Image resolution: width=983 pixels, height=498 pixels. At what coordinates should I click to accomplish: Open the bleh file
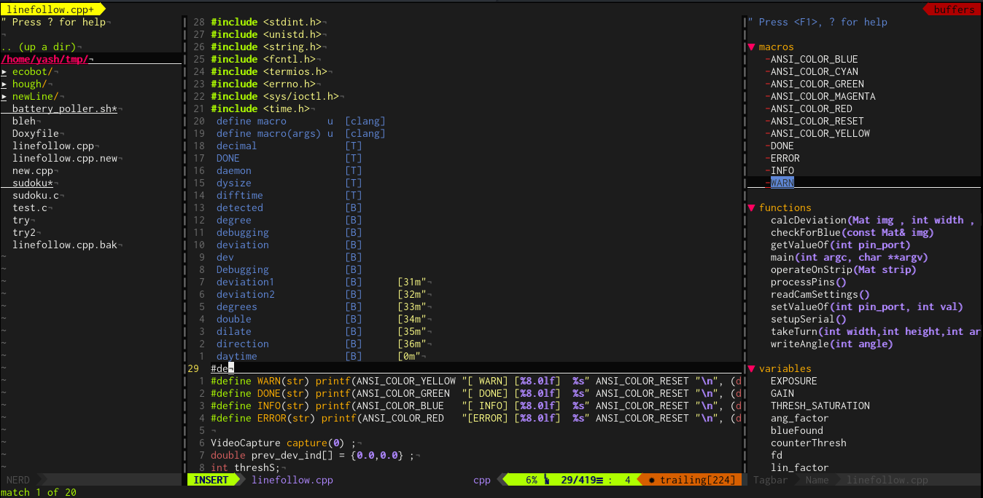[24, 121]
